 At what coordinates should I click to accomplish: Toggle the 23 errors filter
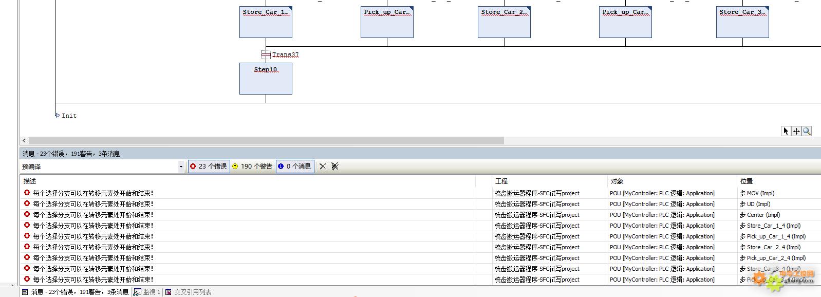pos(209,166)
